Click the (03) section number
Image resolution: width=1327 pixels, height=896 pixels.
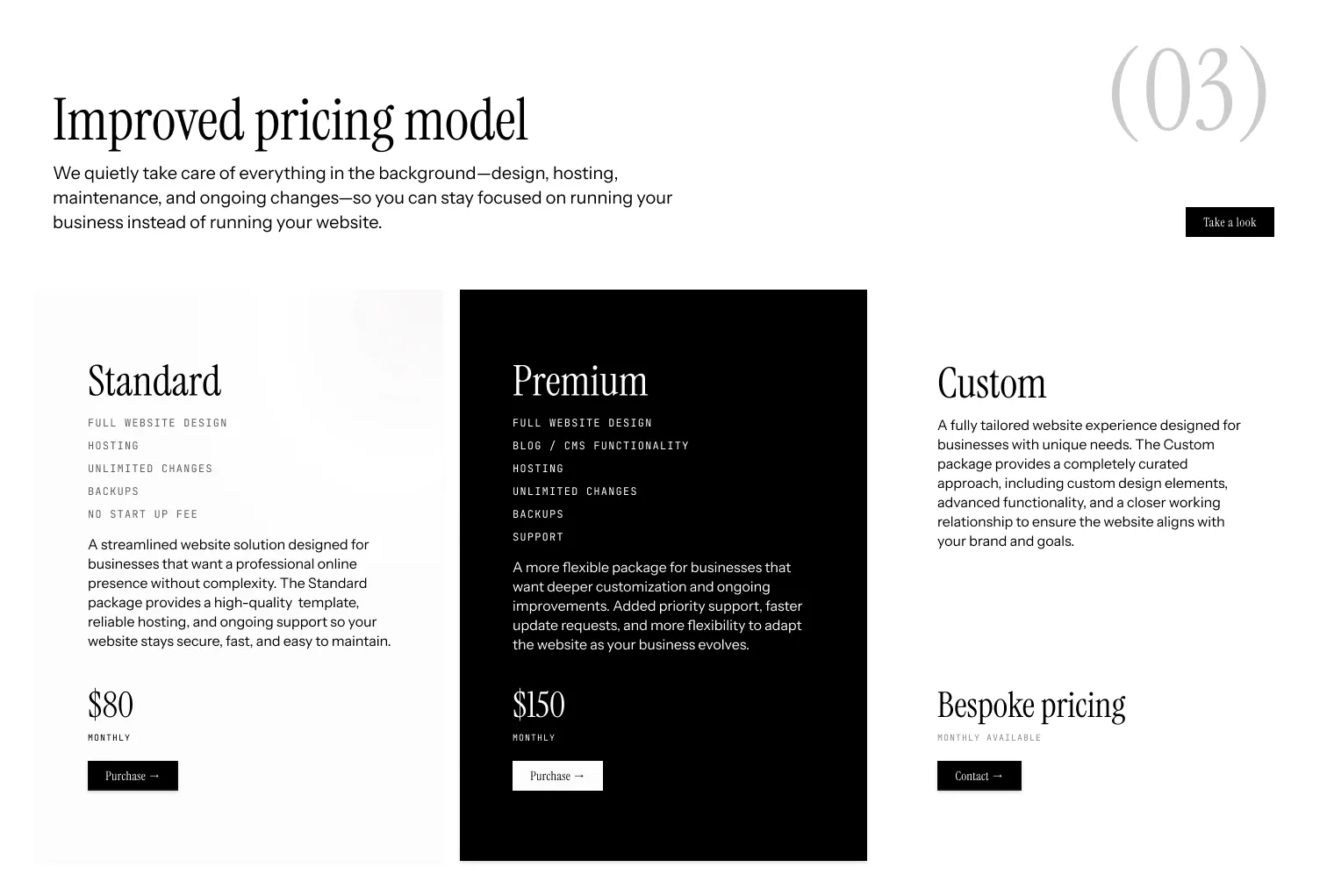1188,93
